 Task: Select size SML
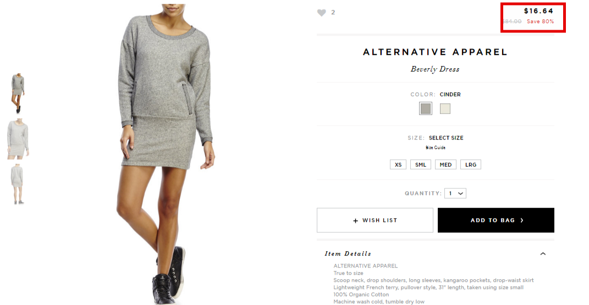pos(421,165)
